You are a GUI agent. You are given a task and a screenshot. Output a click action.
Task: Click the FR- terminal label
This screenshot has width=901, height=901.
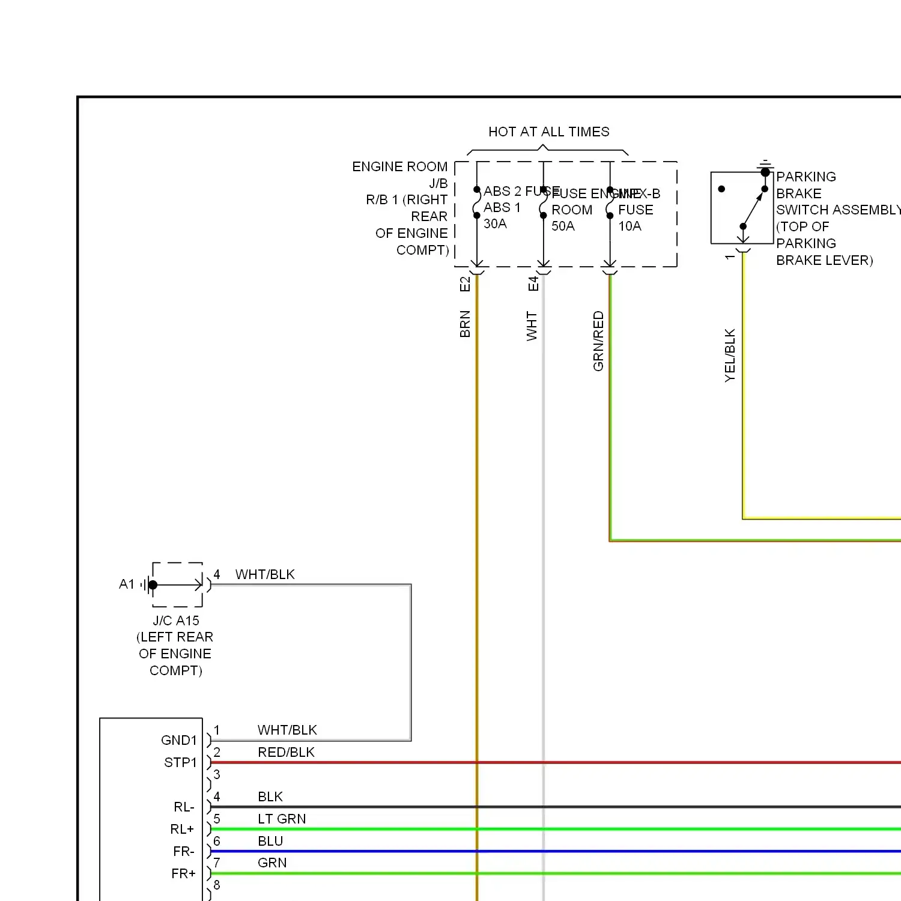[x=184, y=851]
